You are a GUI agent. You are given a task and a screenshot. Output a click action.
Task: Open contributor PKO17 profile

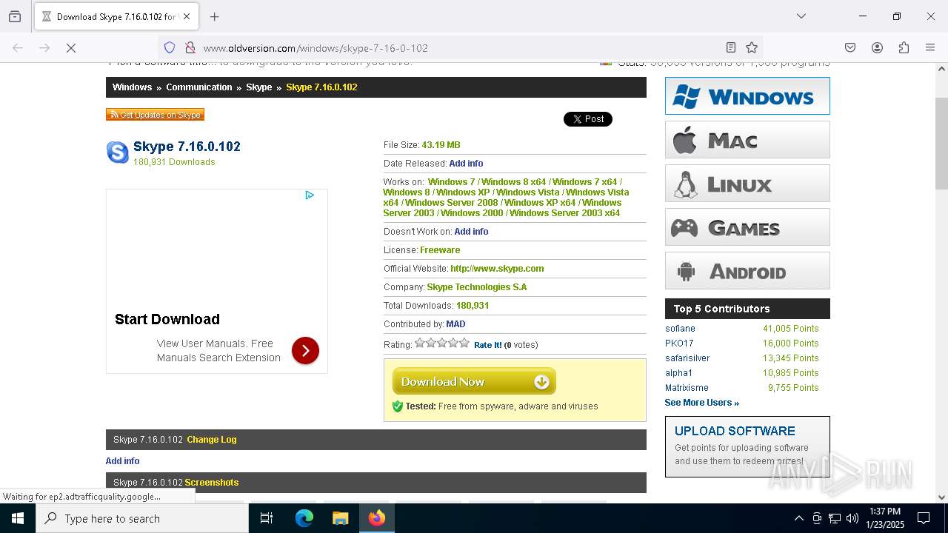click(x=679, y=343)
